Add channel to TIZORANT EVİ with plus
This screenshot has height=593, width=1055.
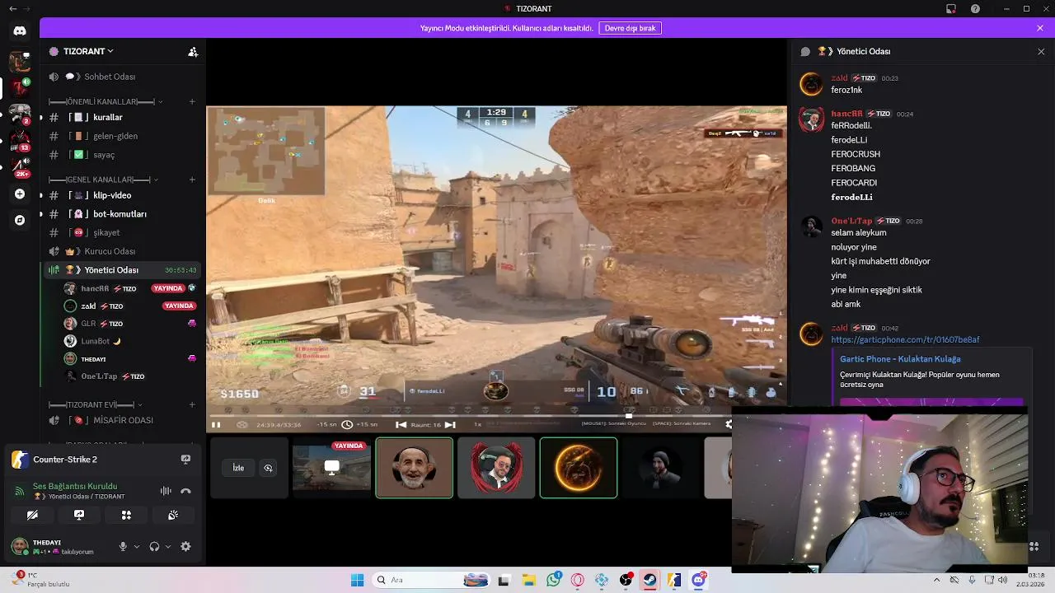[x=192, y=404]
